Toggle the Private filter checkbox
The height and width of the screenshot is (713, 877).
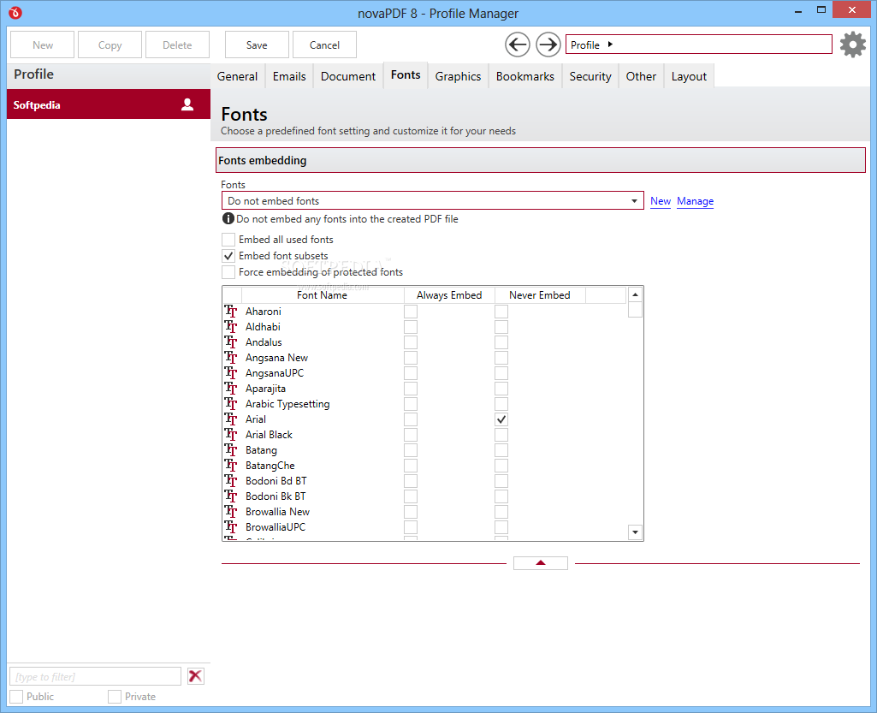[115, 696]
